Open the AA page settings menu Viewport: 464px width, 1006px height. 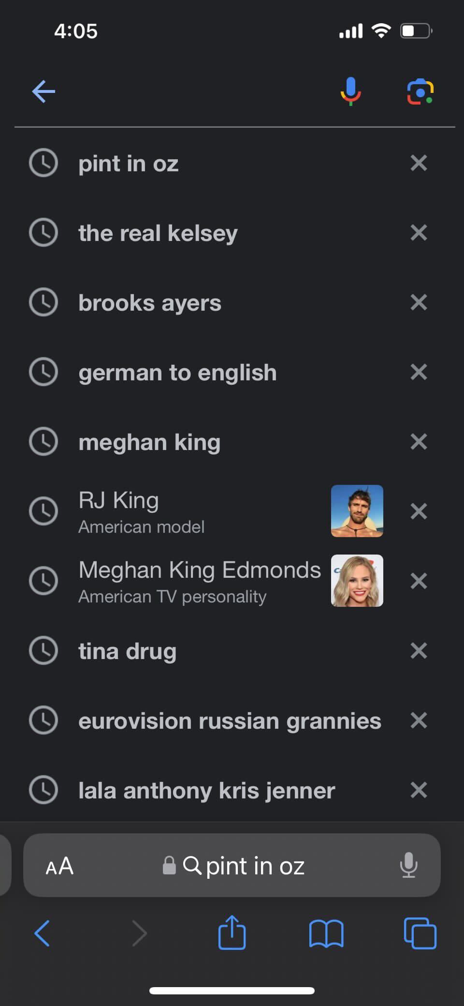59,866
